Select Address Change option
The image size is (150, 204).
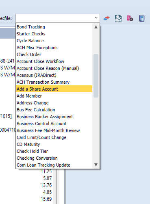click(x=54, y=103)
